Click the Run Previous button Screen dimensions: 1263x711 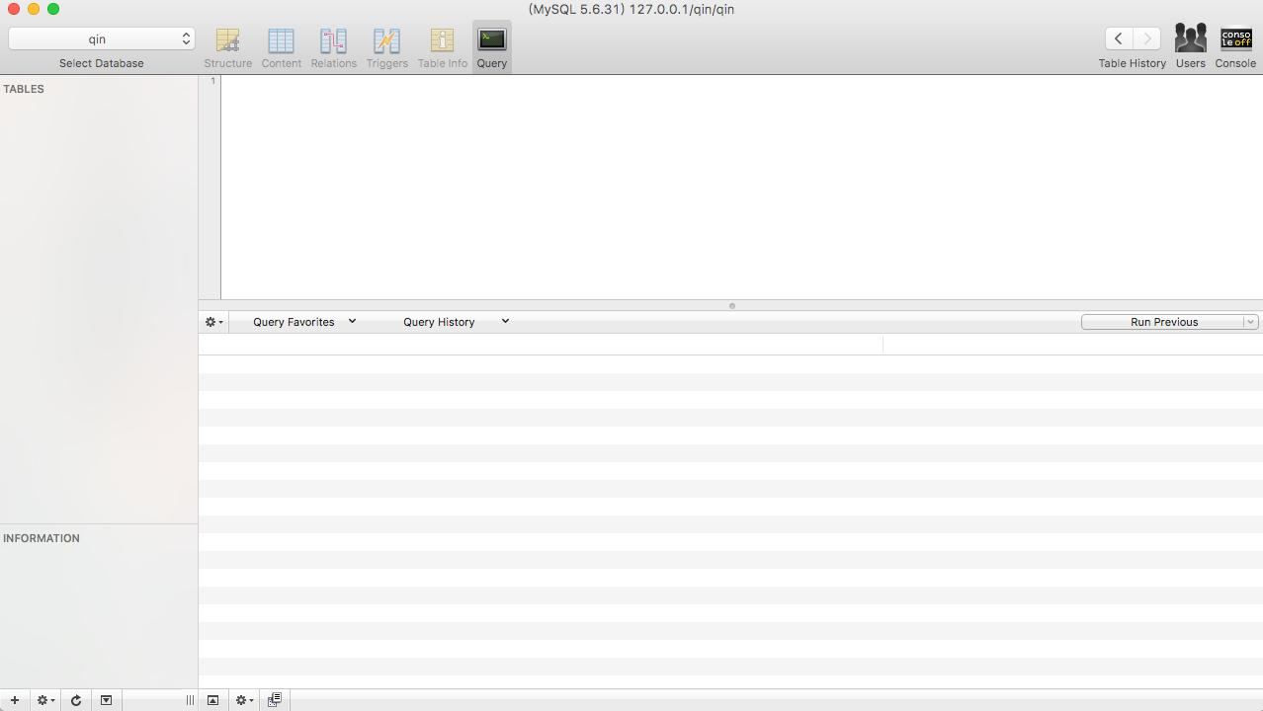1162,322
